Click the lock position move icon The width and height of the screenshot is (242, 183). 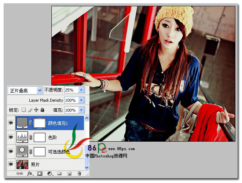(36, 110)
